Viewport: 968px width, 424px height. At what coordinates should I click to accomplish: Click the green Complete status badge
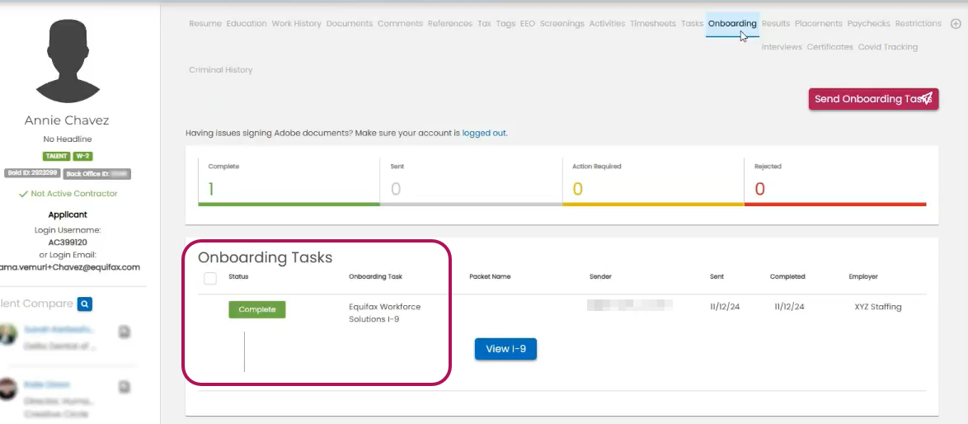coord(256,309)
